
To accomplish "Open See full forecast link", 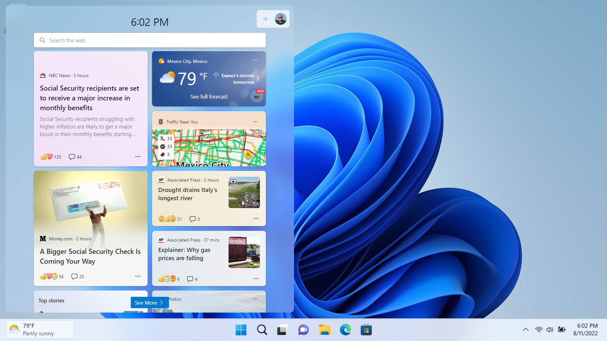I will (209, 97).
